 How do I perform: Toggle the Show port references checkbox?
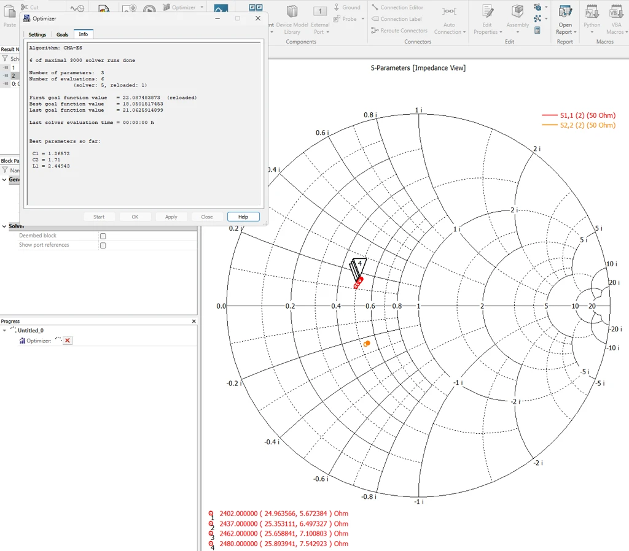coord(103,245)
